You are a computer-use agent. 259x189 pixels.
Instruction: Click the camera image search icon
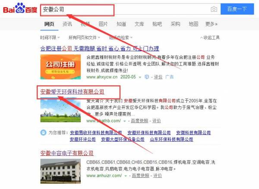[x=214, y=9]
